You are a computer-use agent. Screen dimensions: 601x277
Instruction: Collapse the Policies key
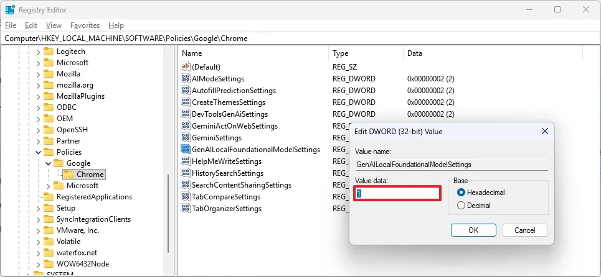[38, 152]
